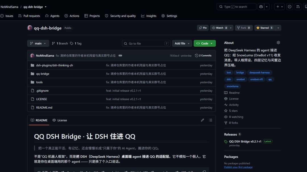The width and height of the screenshot is (307, 172).
Task: Click Publish your first package link
Action: tap(238, 167)
